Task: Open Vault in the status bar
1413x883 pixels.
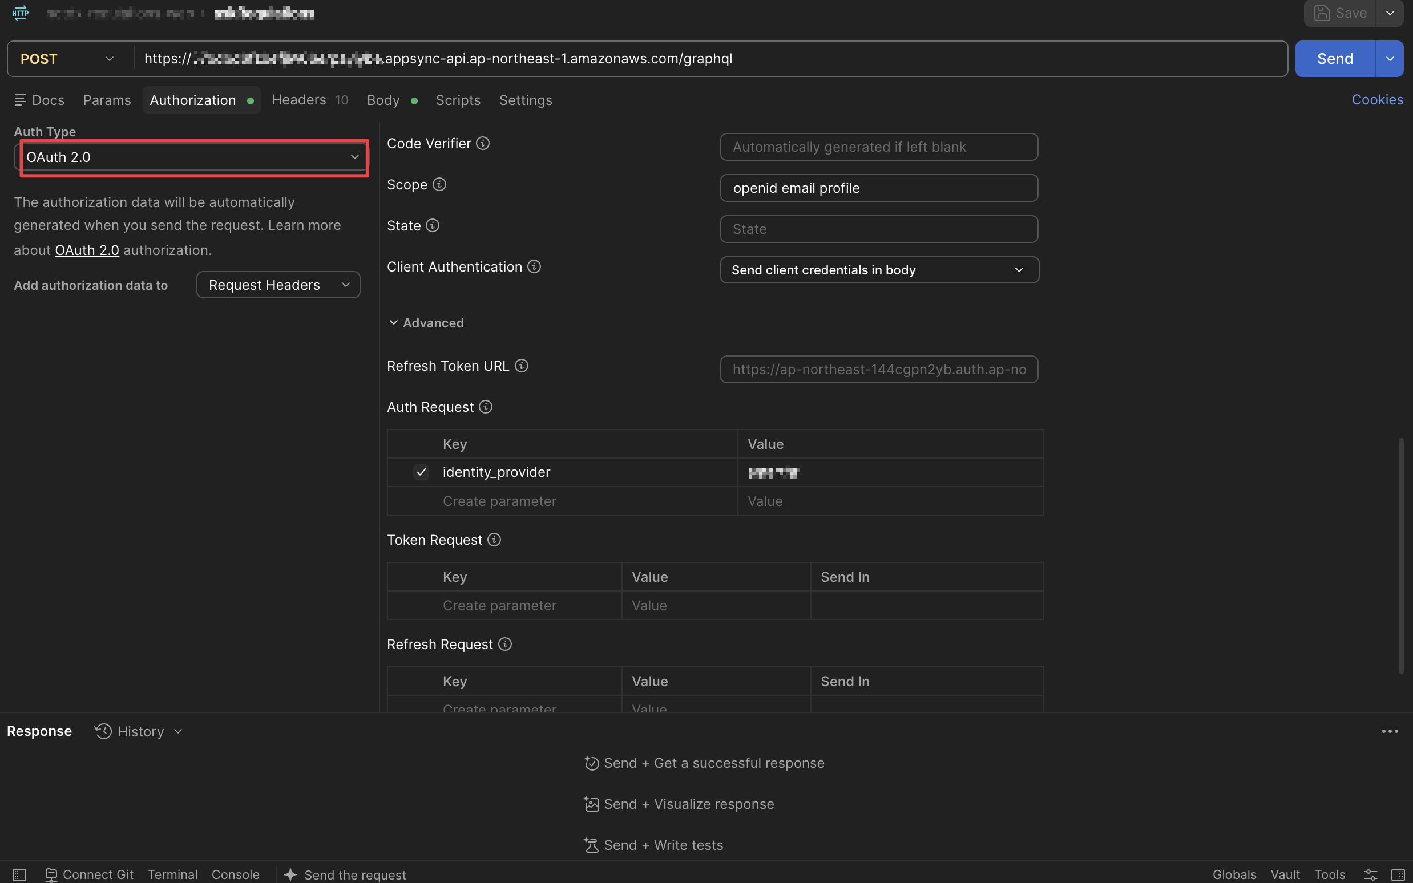Action: [1285, 874]
